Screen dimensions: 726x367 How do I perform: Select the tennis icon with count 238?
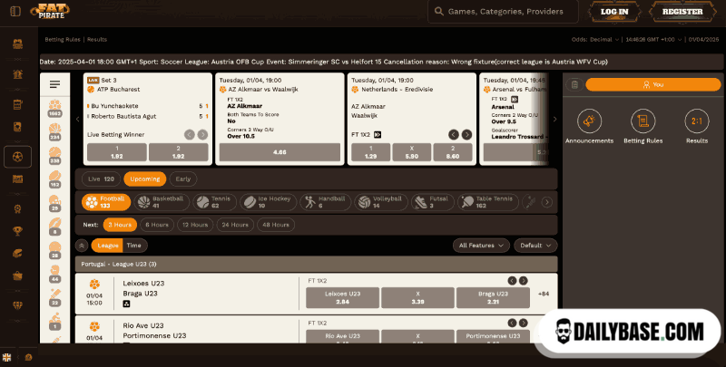55,156
